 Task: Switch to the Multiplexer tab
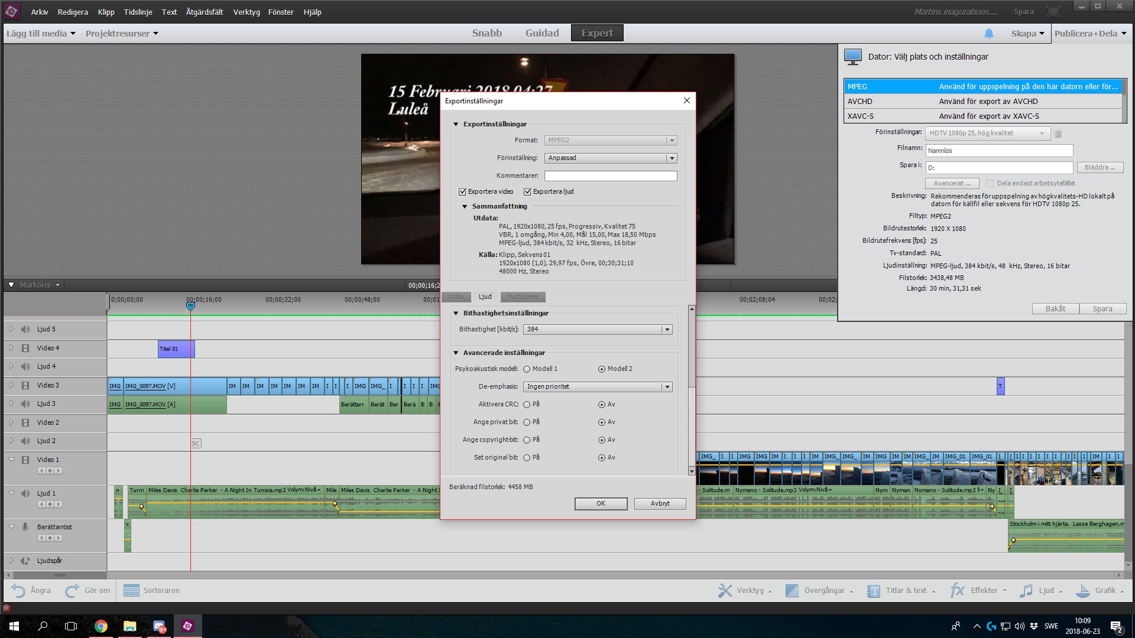tap(522, 297)
